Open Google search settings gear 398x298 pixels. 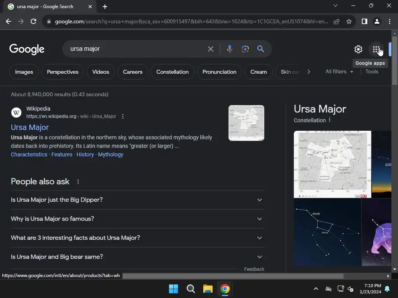pos(358,49)
